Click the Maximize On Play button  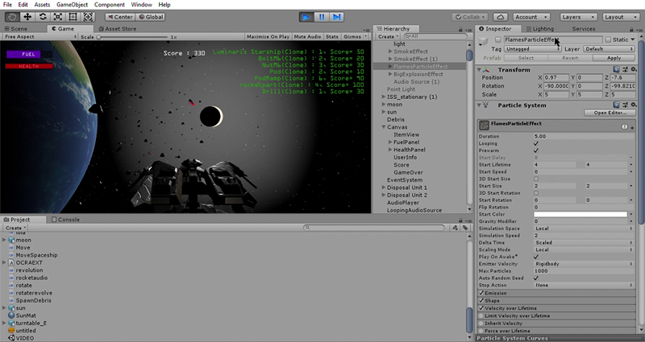tap(268, 37)
